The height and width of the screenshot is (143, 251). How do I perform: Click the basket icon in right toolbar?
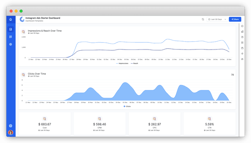tap(242, 48)
